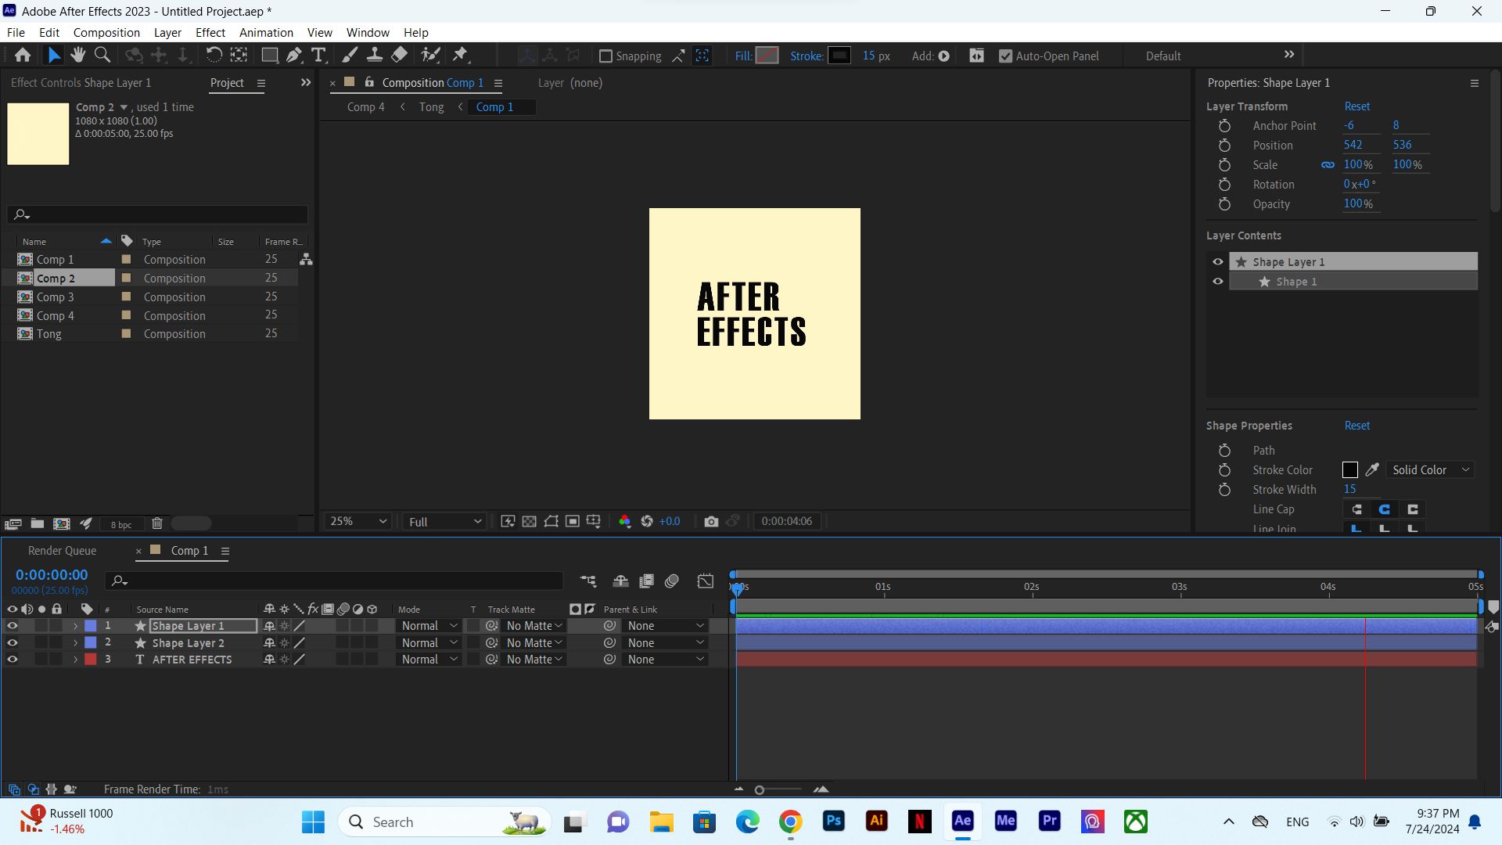This screenshot has height=845, width=1502.
Task: Select the Brush tool
Action: tap(350, 55)
